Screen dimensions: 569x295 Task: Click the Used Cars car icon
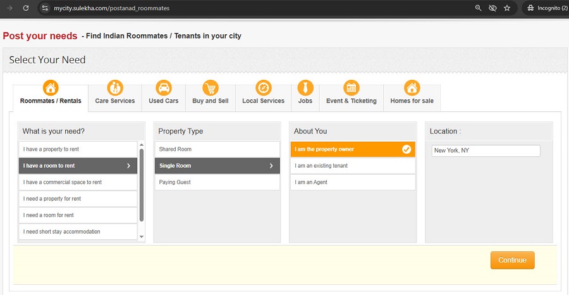(x=163, y=87)
